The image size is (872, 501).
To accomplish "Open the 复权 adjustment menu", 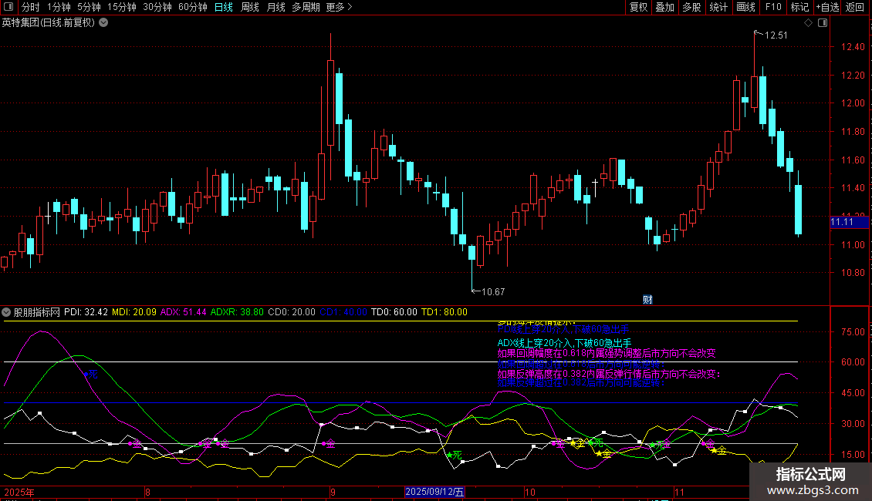I will 638,7.
